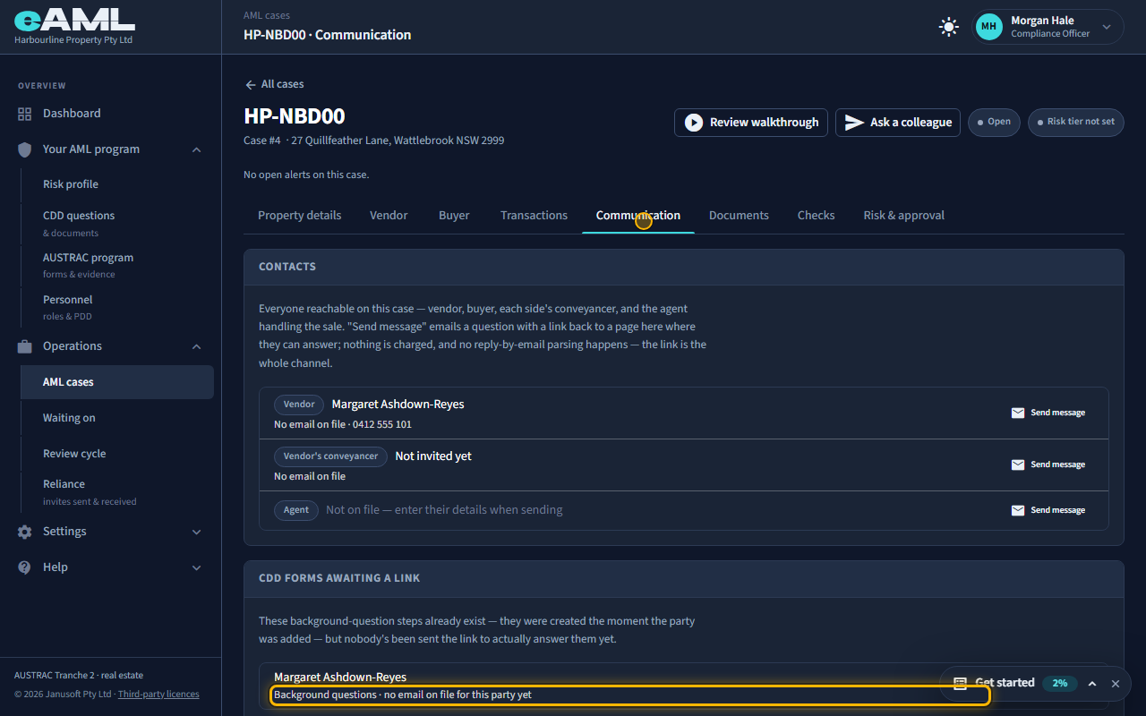Click the shield icon beside Your AML program
The height and width of the screenshot is (716, 1146).
(25, 149)
